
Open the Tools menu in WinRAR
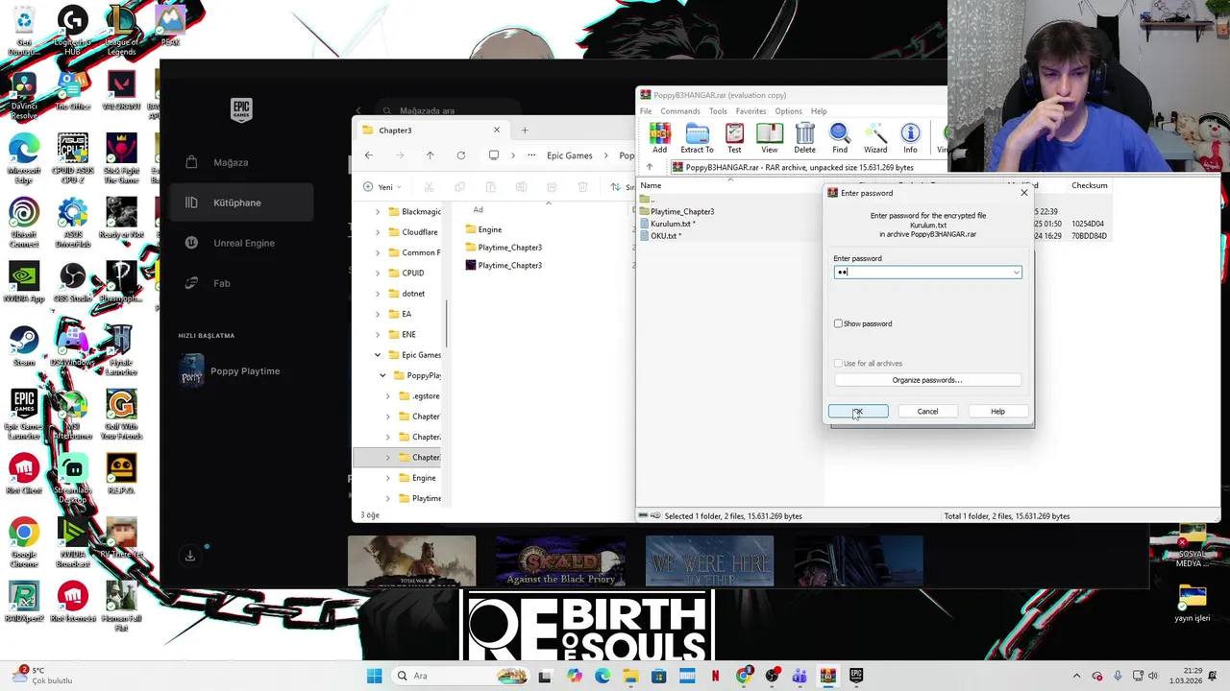point(718,111)
